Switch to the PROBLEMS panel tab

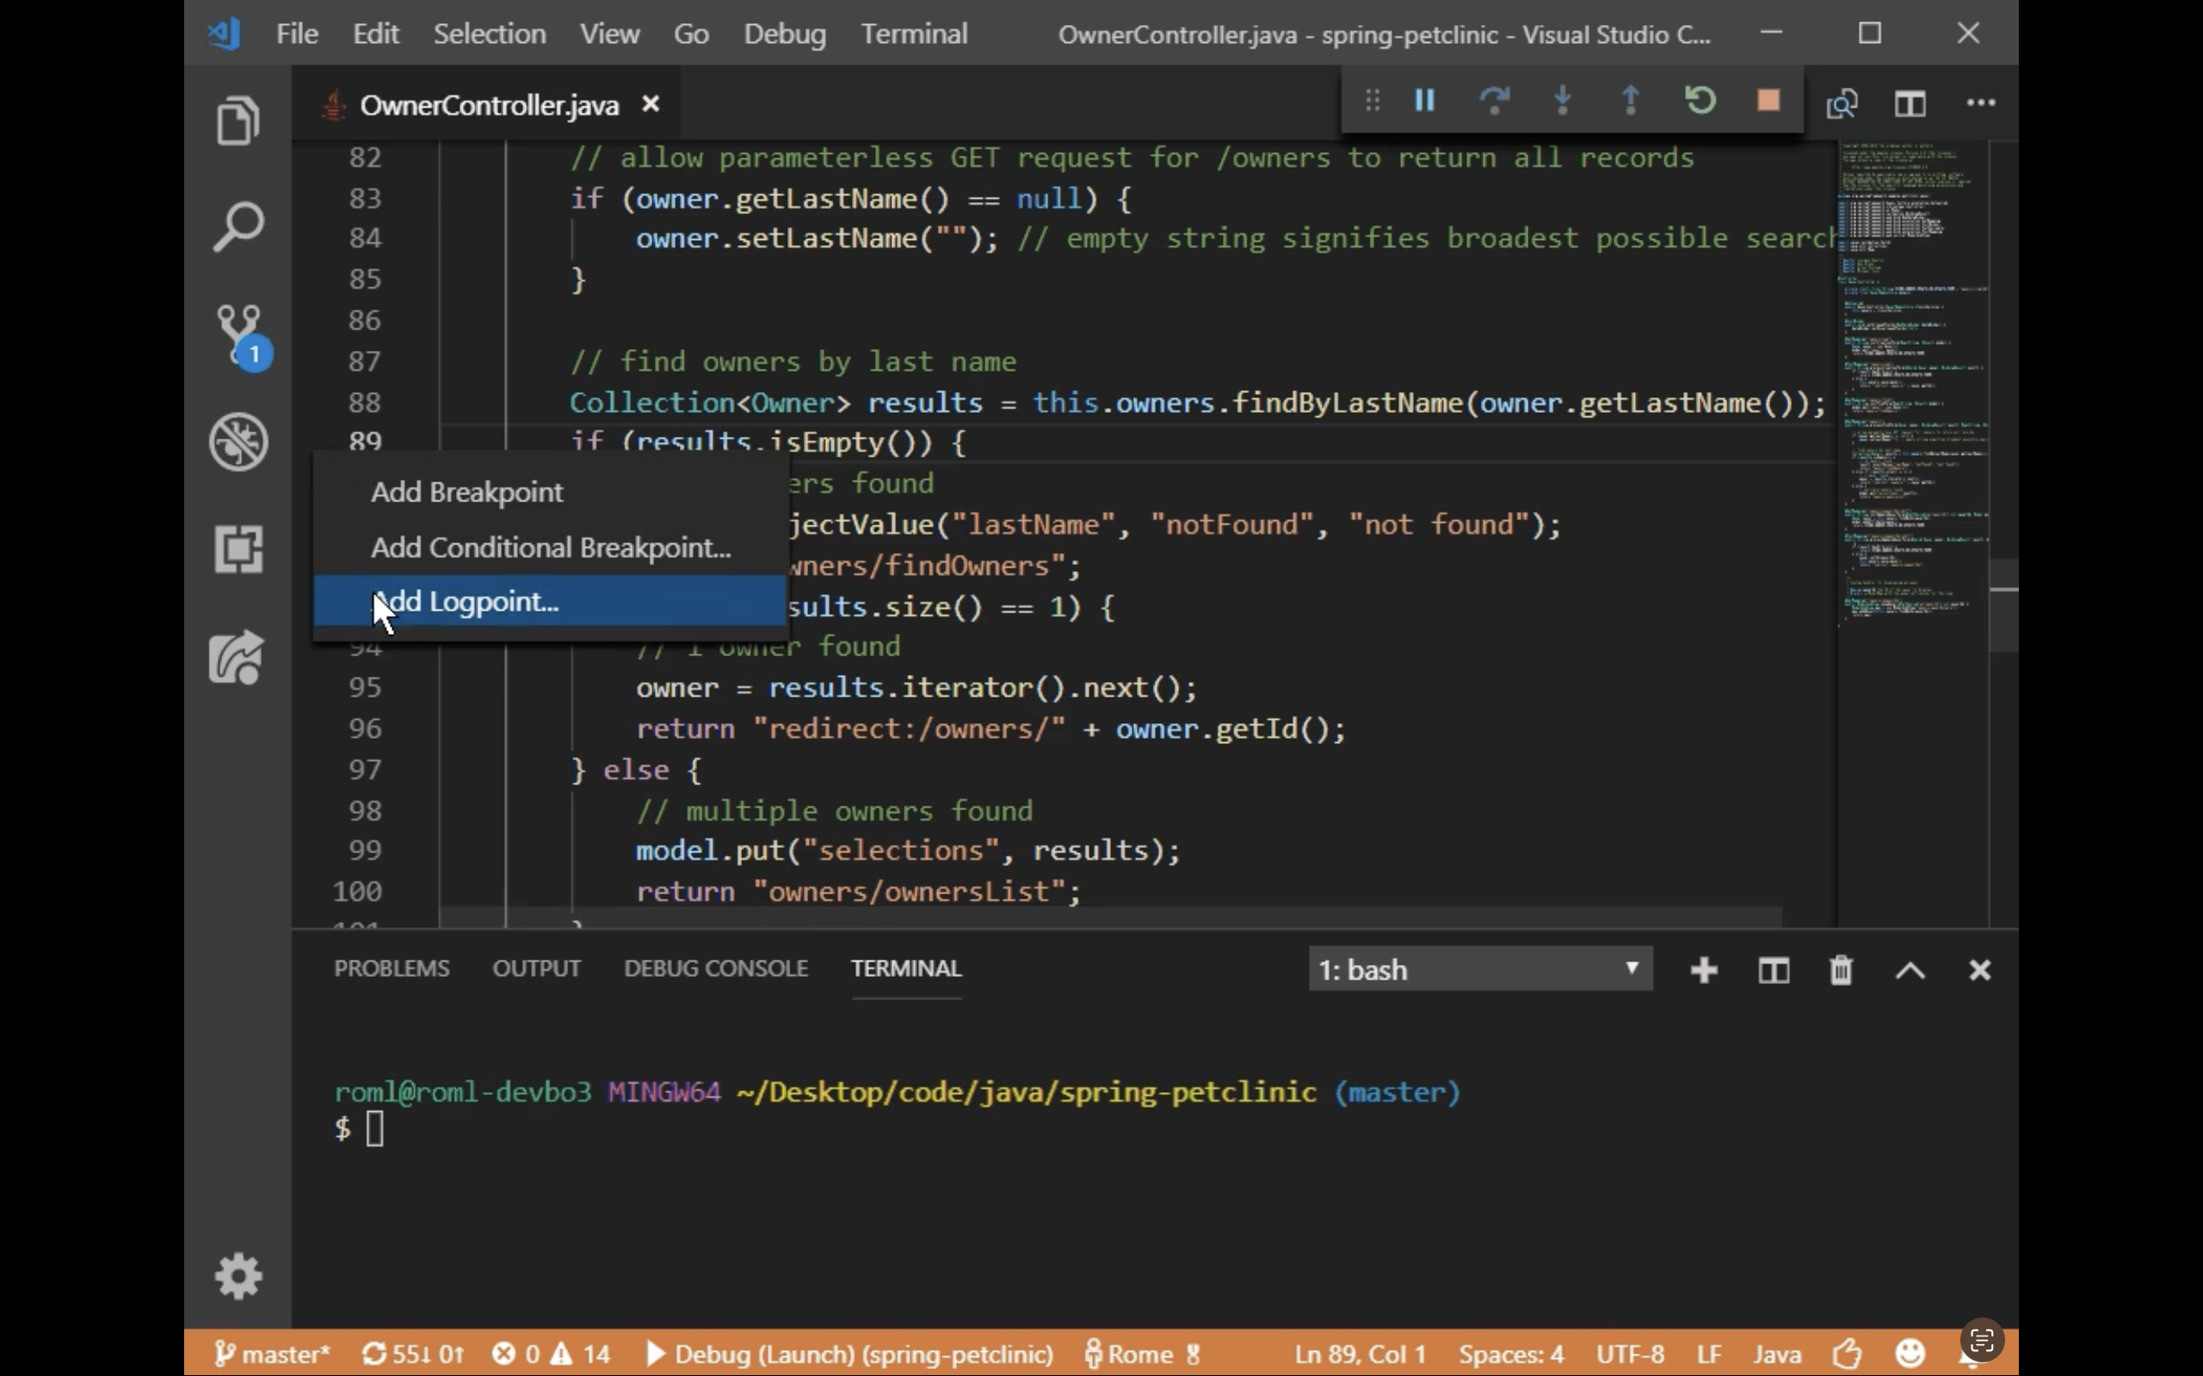[x=392, y=968]
